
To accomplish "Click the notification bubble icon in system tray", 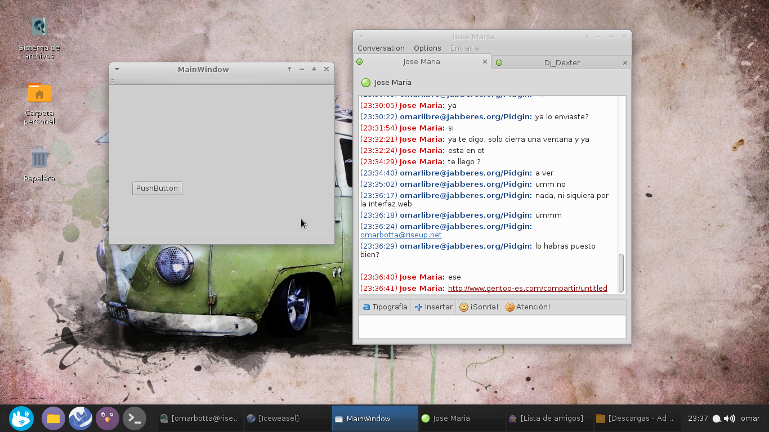I will pyautogui.click(x=717, y=419).
